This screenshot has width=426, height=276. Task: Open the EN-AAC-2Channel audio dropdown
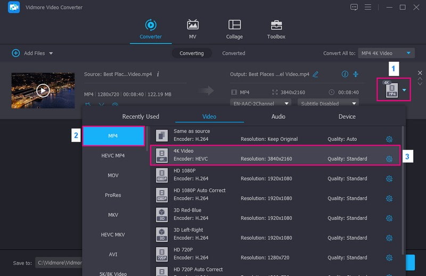click(261, 103)
